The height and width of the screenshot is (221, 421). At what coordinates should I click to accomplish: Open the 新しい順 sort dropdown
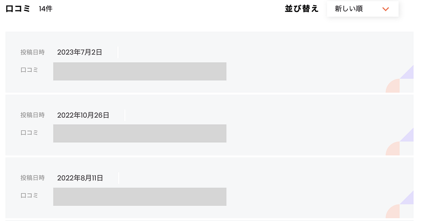(362, 9)
